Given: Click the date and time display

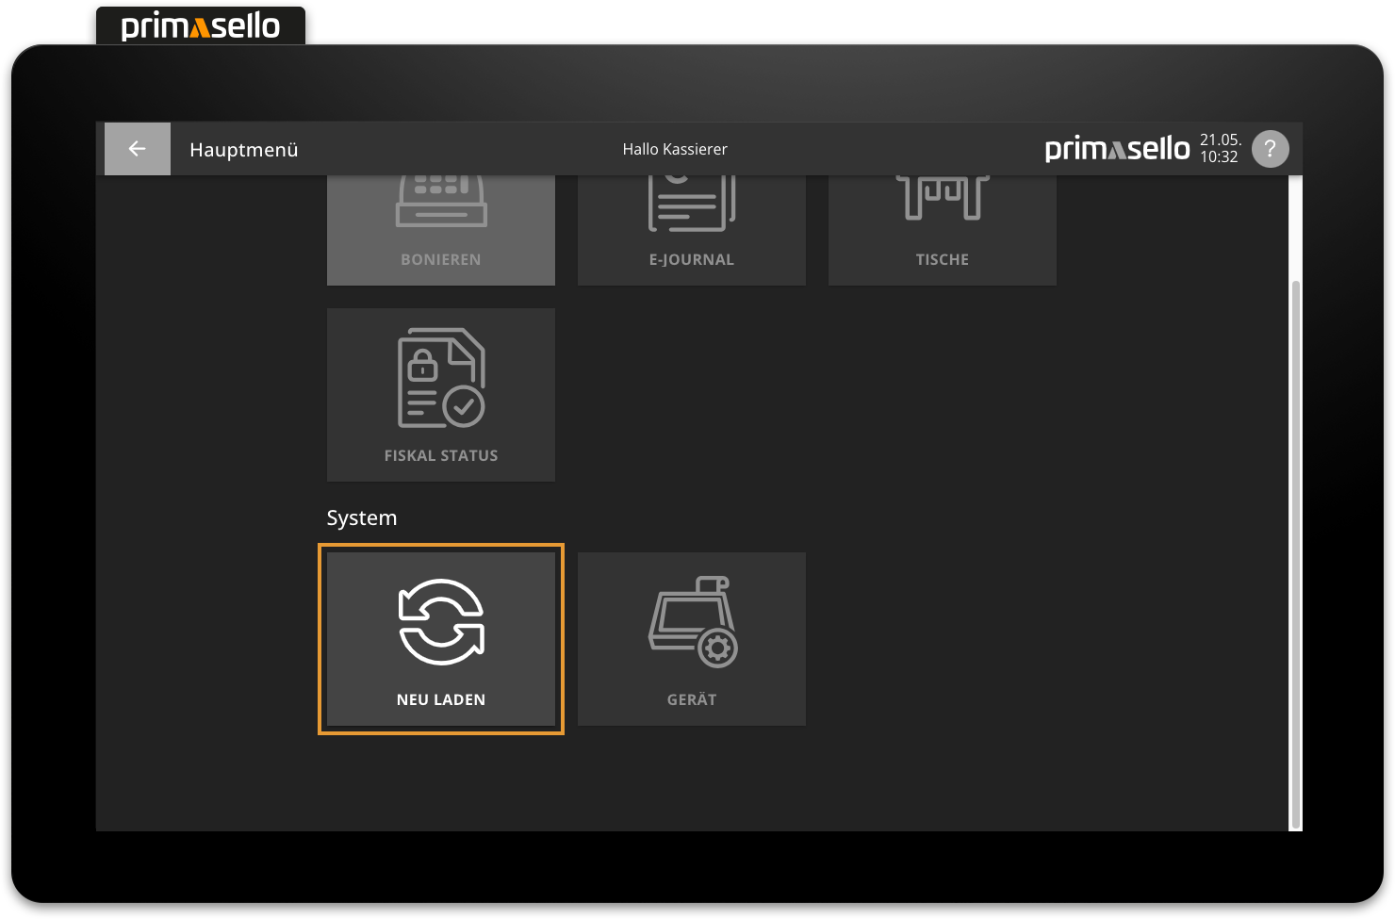Looking at the screenshot, I should coord(1220,149).
